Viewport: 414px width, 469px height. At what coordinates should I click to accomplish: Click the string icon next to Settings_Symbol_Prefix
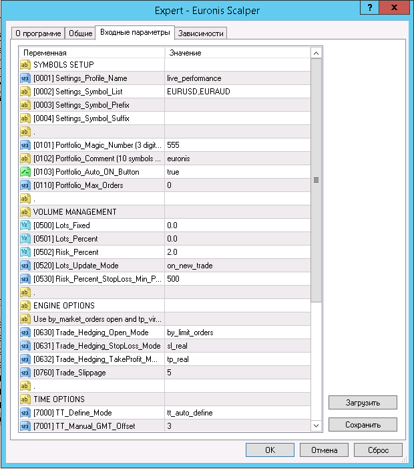pos(25,105)
